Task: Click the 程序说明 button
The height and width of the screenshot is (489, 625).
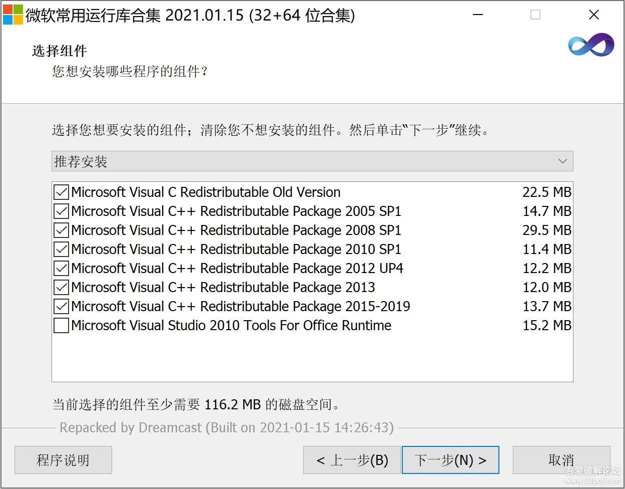Action: tap(63, 460)
